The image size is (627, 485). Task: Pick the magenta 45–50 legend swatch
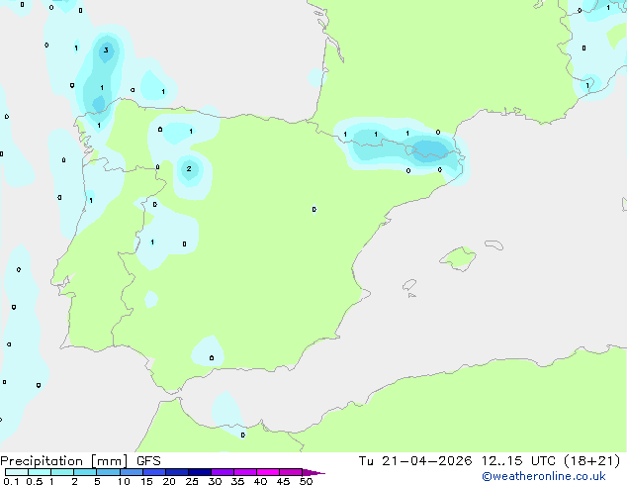point(291,472)
